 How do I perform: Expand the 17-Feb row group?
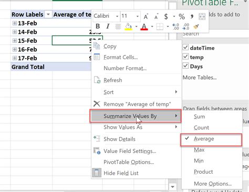tap(15, 58)
